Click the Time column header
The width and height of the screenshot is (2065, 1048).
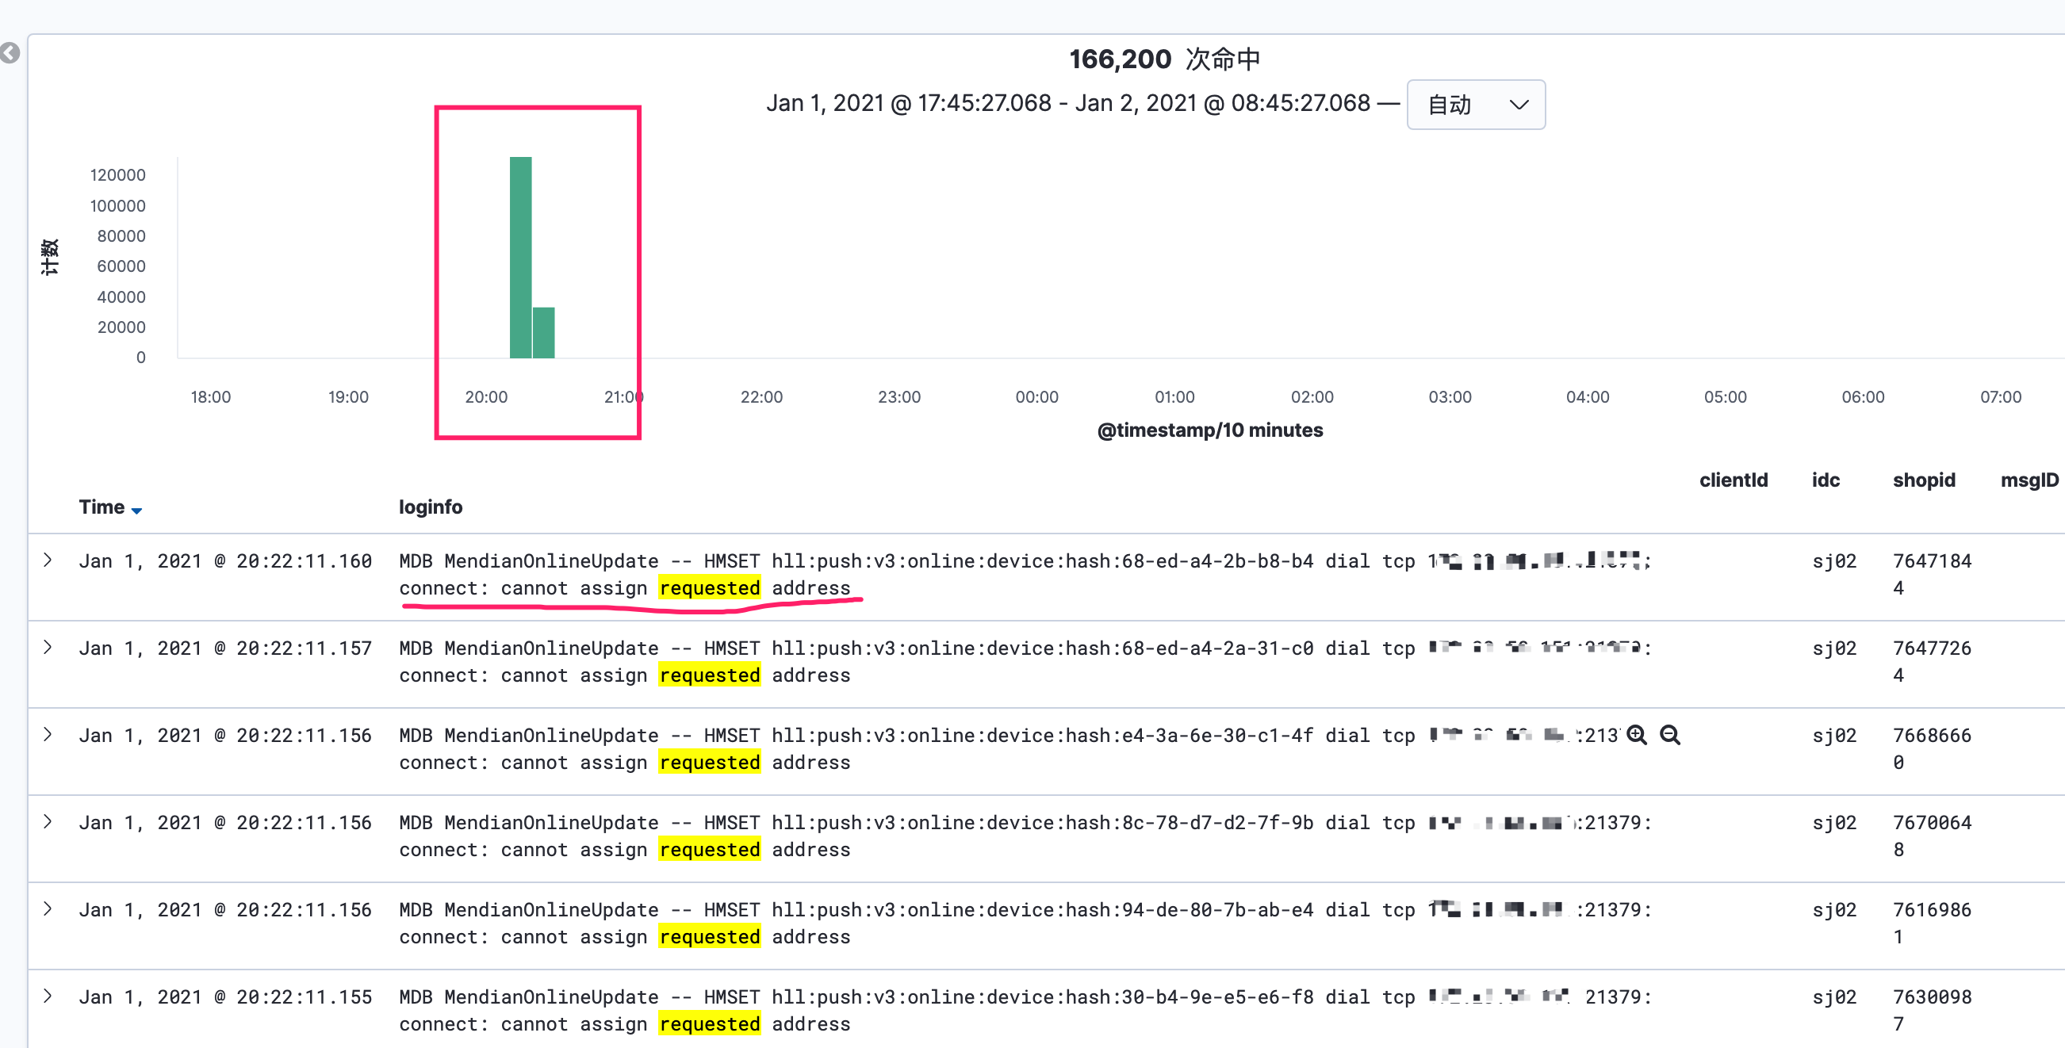[x=101, y=507]
